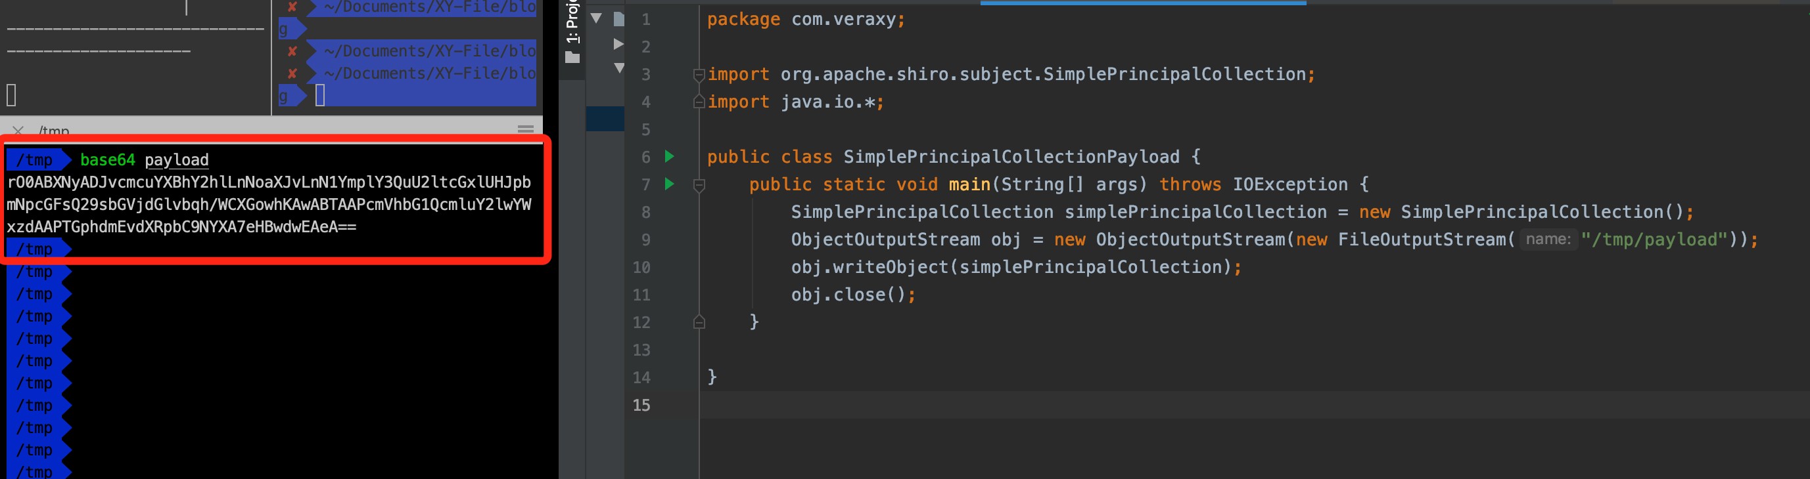Click 'java.io.*' import text
This screenshot has height=479, width=1810.
tap(827, 102)
